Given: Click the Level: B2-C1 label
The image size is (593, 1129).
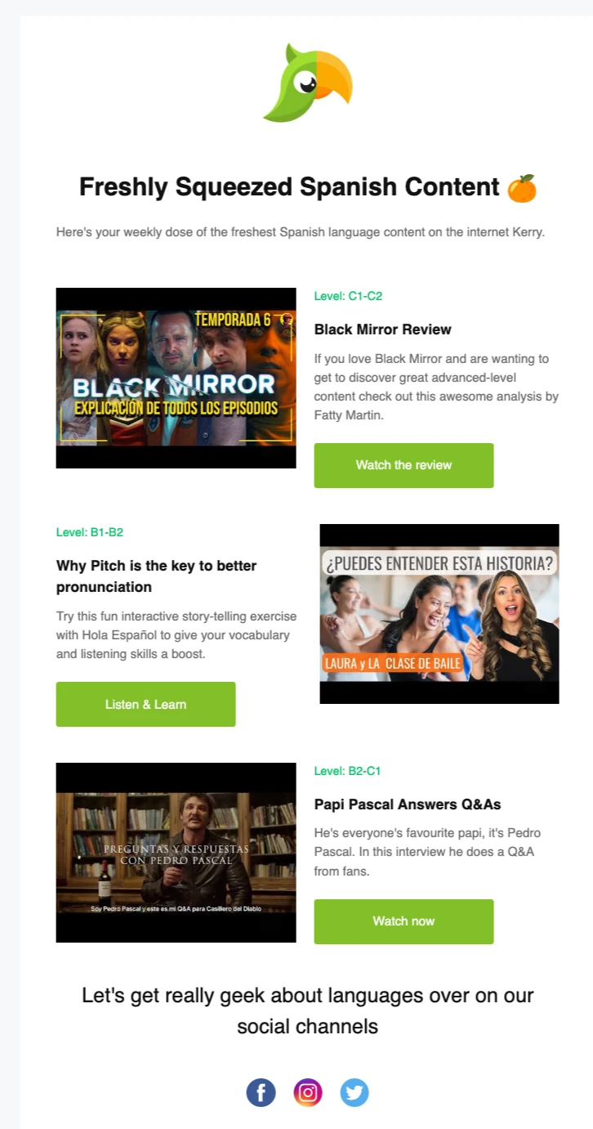Looking at the screenshot, I should [x=348, y=771].
